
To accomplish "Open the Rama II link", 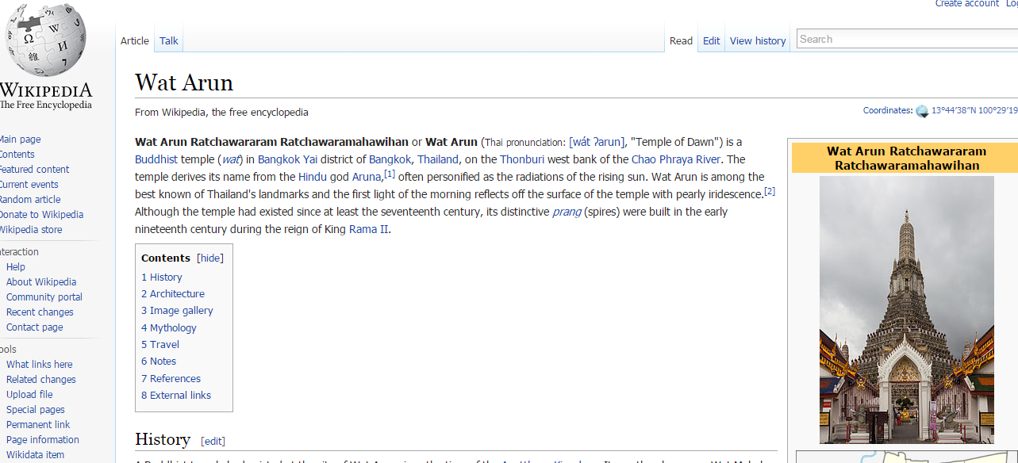I will click(368, 229).
